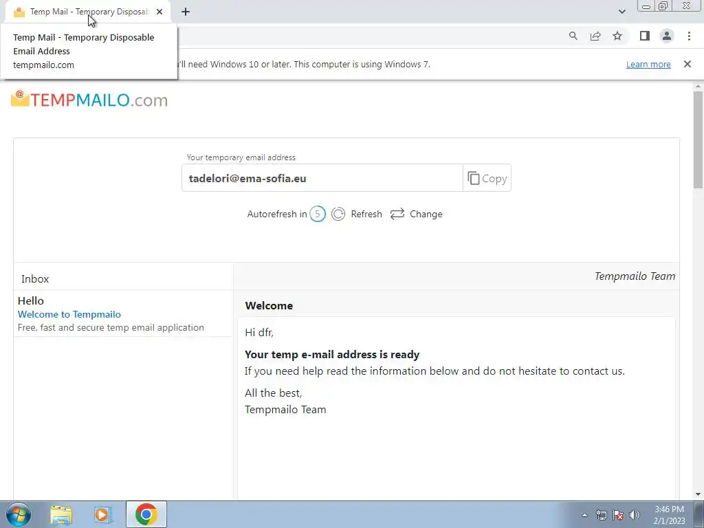
Task: Click the Welcome subject heading
Action: click(x=269, y=306)
